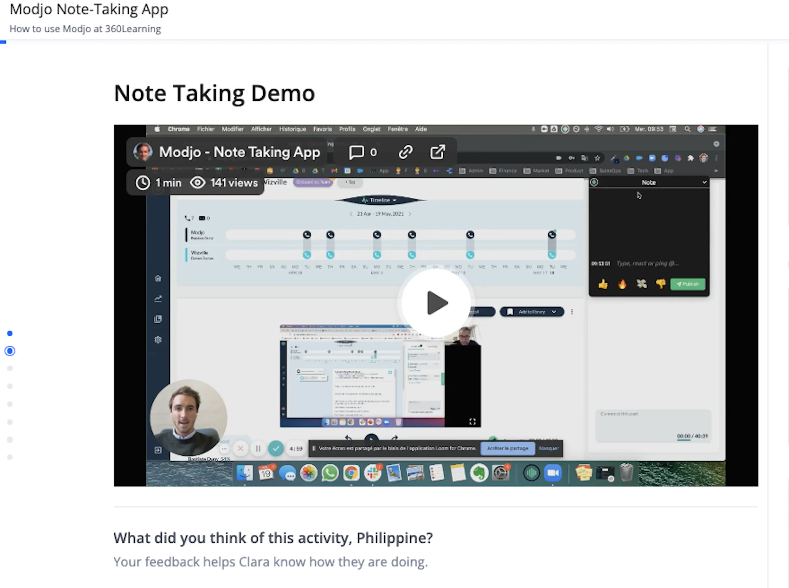Expand the Note panel chevron dropdown
Image resolution: width=789 pixels, height=588 pixels.
704,182
